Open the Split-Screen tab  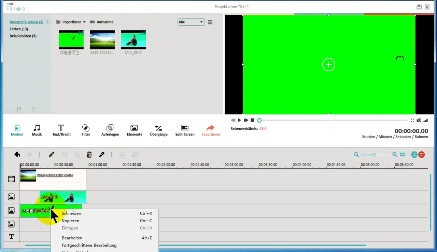[x=185, y=130]
